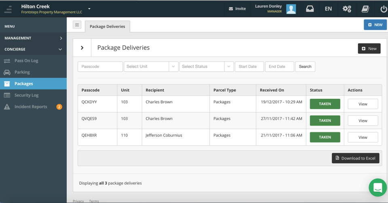Open the book documentation icon
This screenshot has width=388, height=203.
click(365, 8)
